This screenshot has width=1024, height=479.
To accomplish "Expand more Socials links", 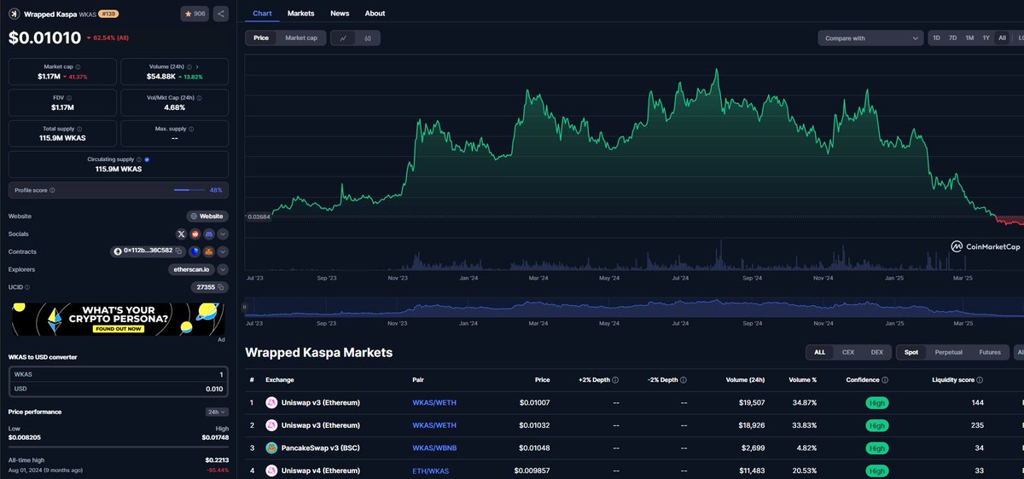I will click(x=223, y=234).
